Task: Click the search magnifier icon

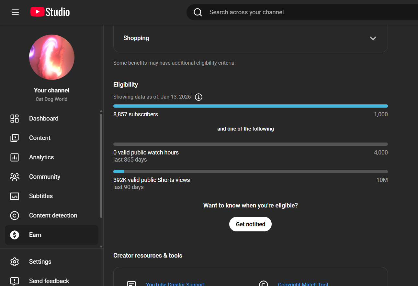Action: (198, 12)
